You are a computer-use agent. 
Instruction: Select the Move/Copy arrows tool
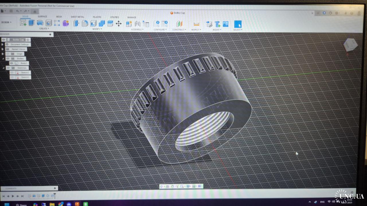pos(119,23)
